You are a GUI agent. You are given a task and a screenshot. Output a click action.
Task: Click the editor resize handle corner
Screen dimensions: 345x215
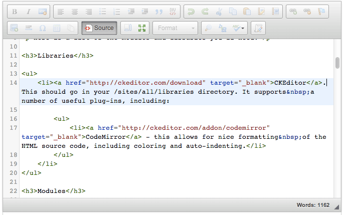336,207
